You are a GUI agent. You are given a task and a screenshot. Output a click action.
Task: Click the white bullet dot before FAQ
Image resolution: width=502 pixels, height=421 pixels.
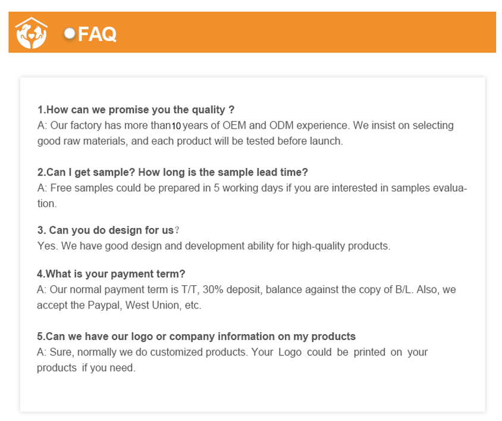coord(70,33)
